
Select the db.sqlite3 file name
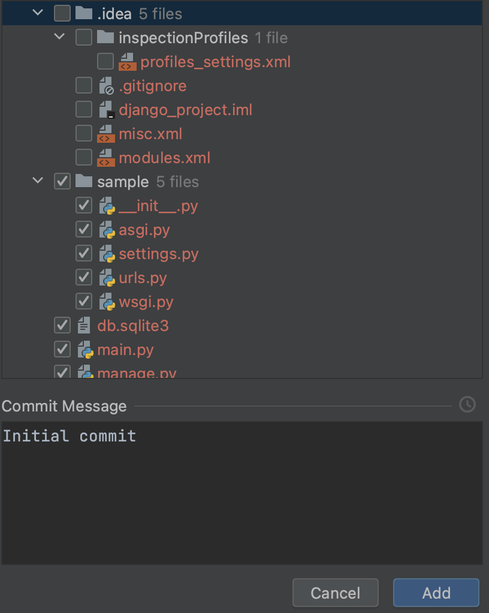[133, 326]
